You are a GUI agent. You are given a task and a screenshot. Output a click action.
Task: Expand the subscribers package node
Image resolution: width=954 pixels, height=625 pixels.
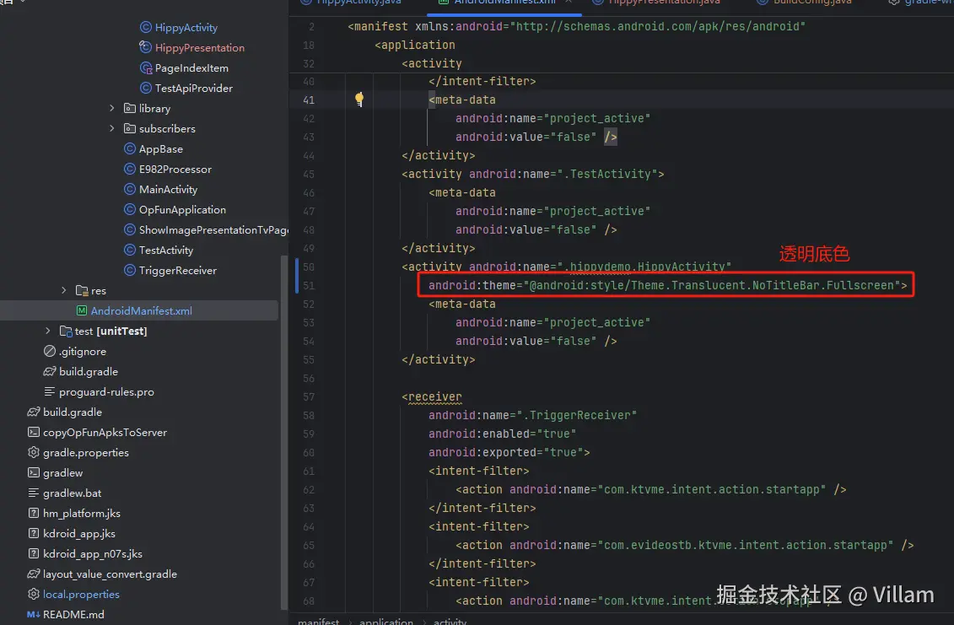point(112,128)
